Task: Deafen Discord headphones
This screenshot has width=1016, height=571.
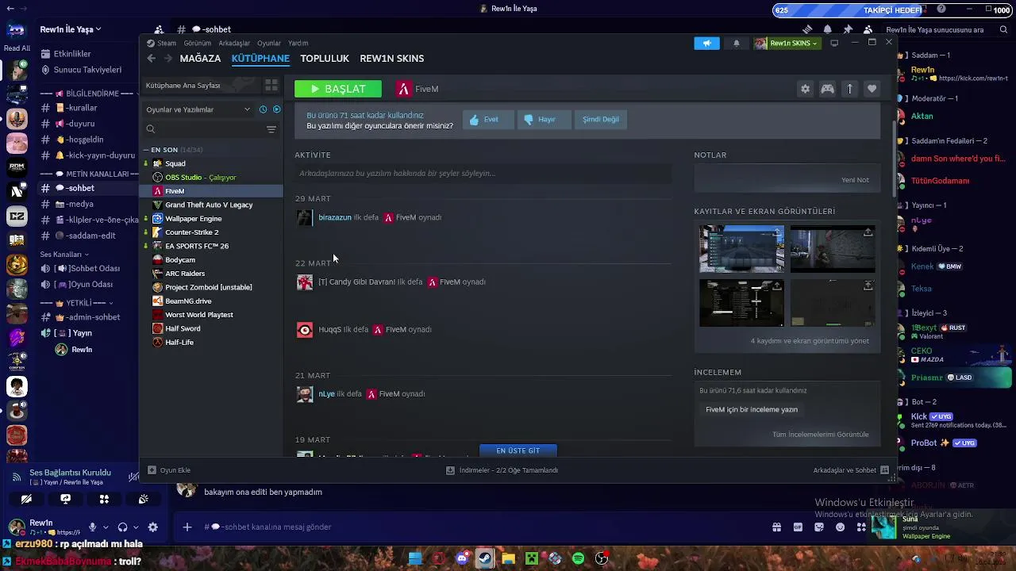Action: coord(122,527)
